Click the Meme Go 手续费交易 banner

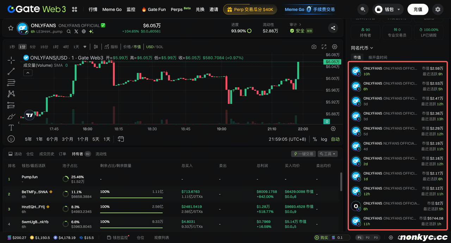[309, 9]
